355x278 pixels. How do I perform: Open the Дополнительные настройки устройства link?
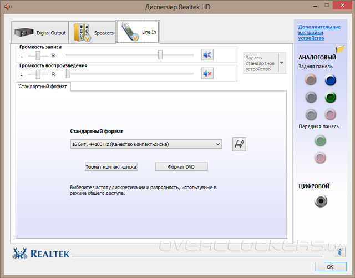[x=319, y=32]
